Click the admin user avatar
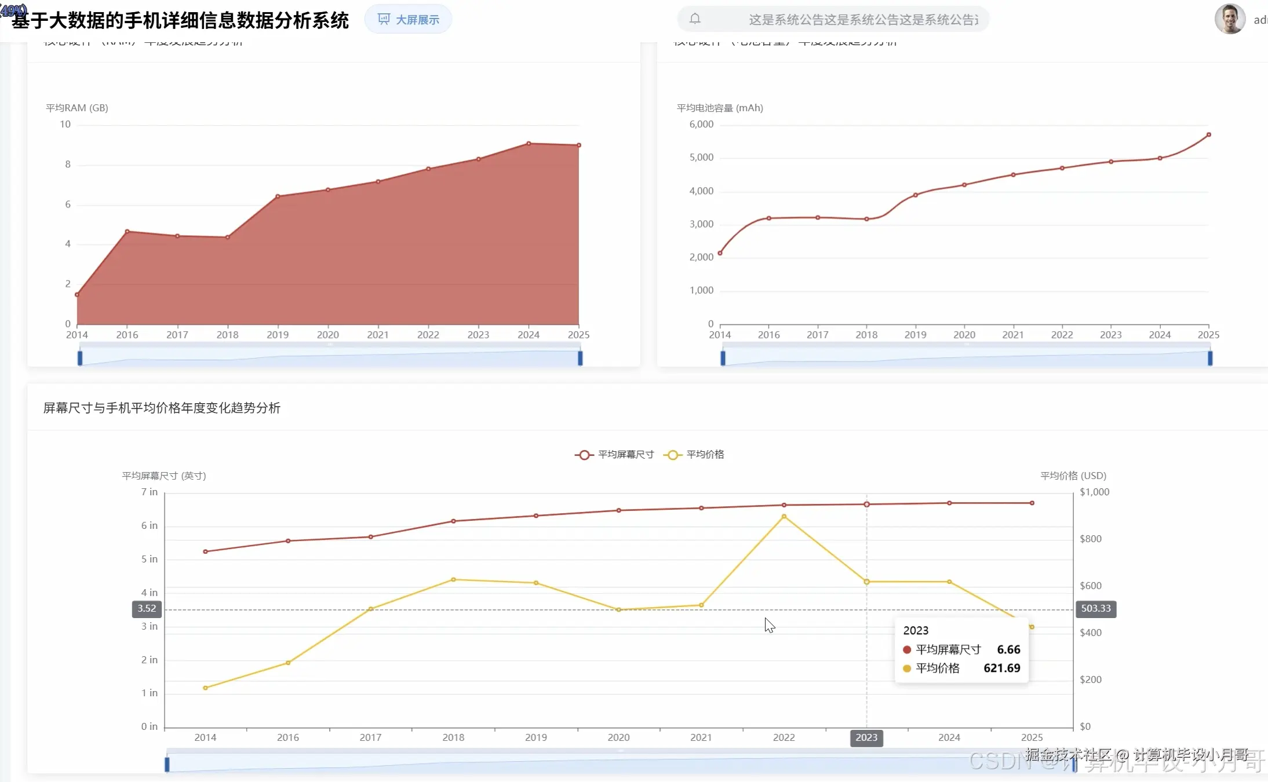Screen dimensions: 1268x782 pyautogui.click(x=1229, y=19)
